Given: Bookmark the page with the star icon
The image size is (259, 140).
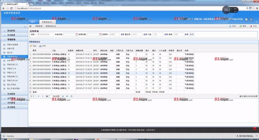Looking at the screenshot, I should (253, 8).
